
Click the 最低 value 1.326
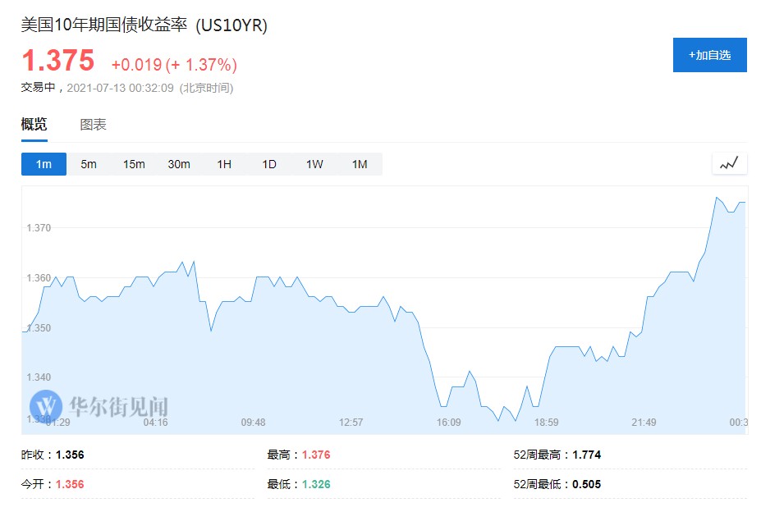pyautogui.click(x=316, y=484)
